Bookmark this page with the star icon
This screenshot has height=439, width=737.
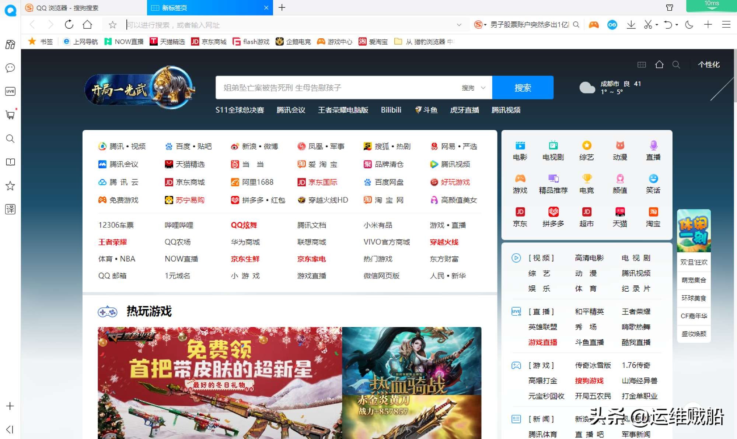112,24
